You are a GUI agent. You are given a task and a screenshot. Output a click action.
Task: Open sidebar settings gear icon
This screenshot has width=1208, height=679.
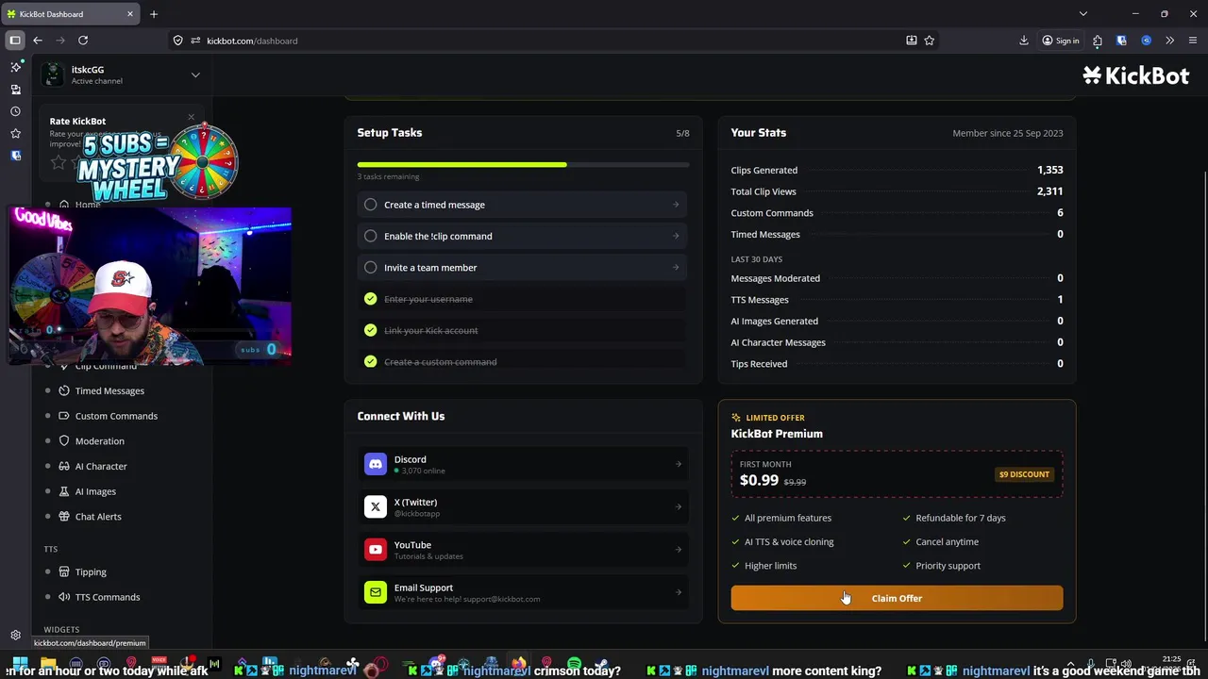tap(15, 636)
